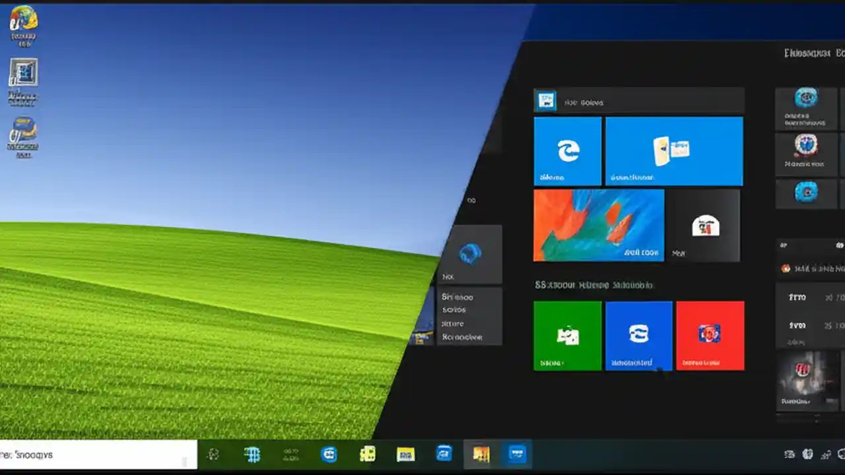Open the computer monitor shortcut on the desktop
The height and width of the screenshot is (475, 845).
pos(24,73)
